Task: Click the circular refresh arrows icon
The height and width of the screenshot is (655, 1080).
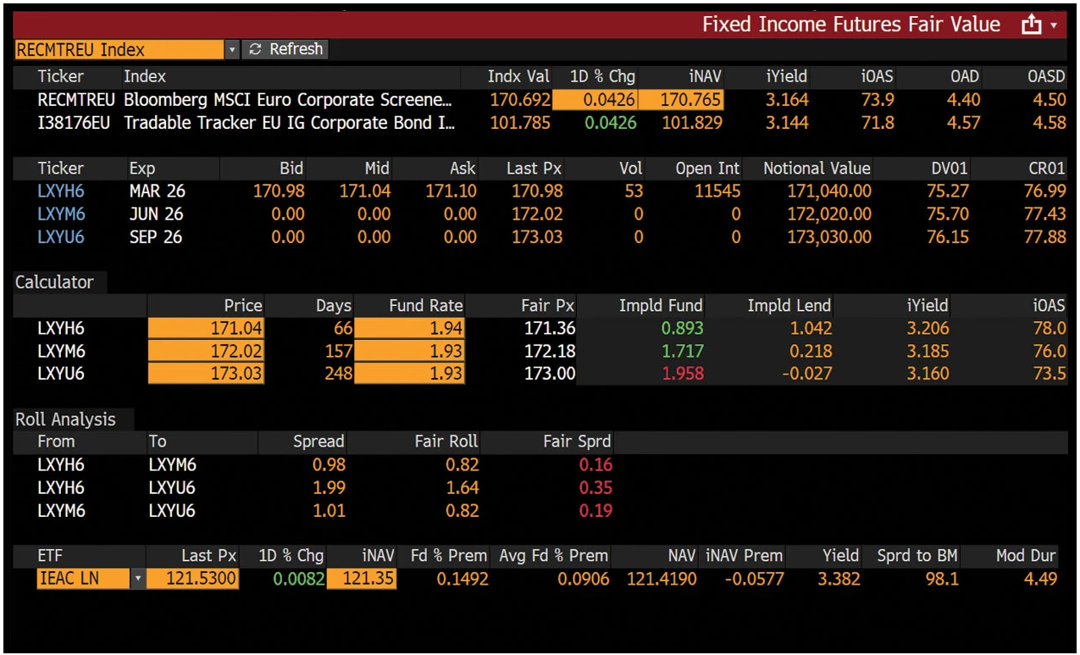Action: coord(254,49)
